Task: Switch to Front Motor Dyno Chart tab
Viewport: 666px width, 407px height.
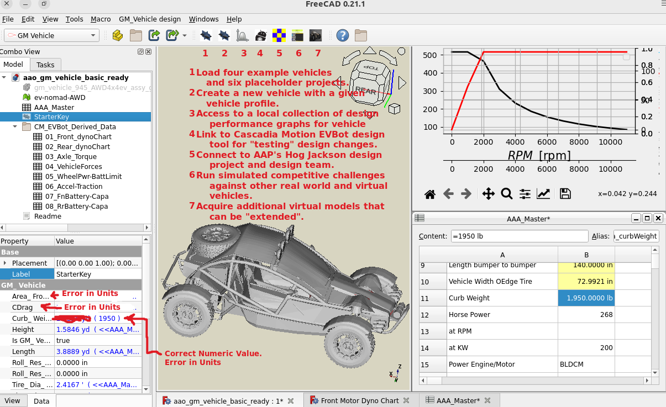Action: pyautogui.click(x=359, y=401)
